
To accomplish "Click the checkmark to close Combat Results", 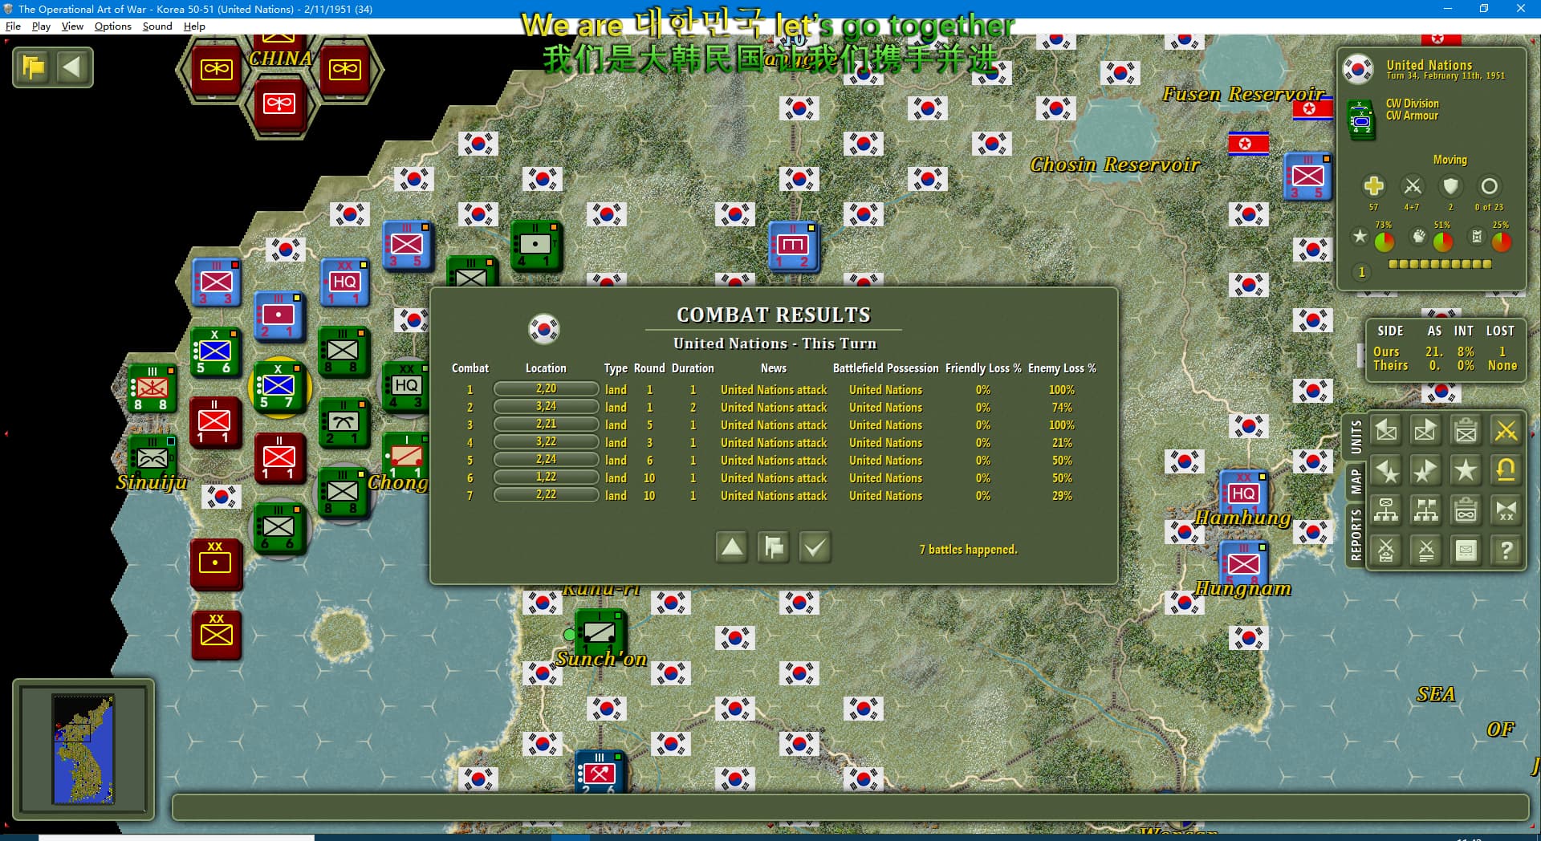I will point(815,547).
